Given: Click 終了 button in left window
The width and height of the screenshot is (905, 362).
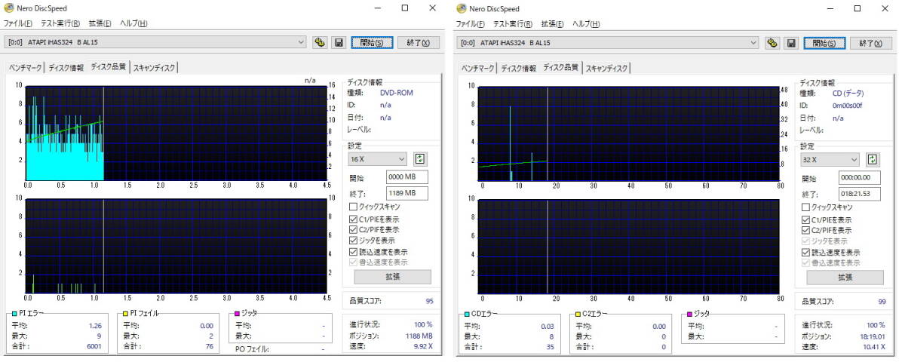Looking at the screenshot, I should 419,42.
